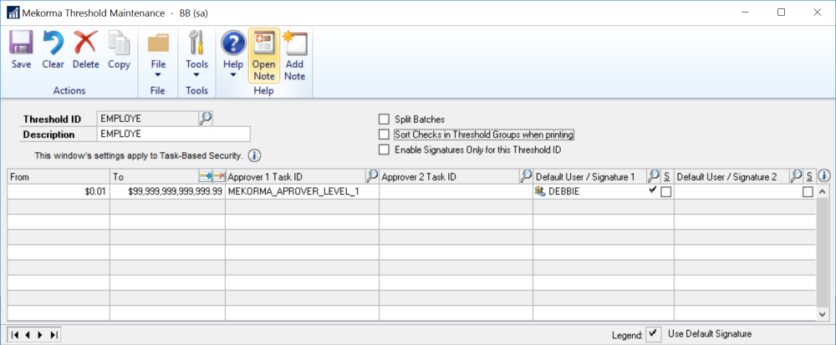Copy the threshold record
836x345 pixels.
(119, 51)
